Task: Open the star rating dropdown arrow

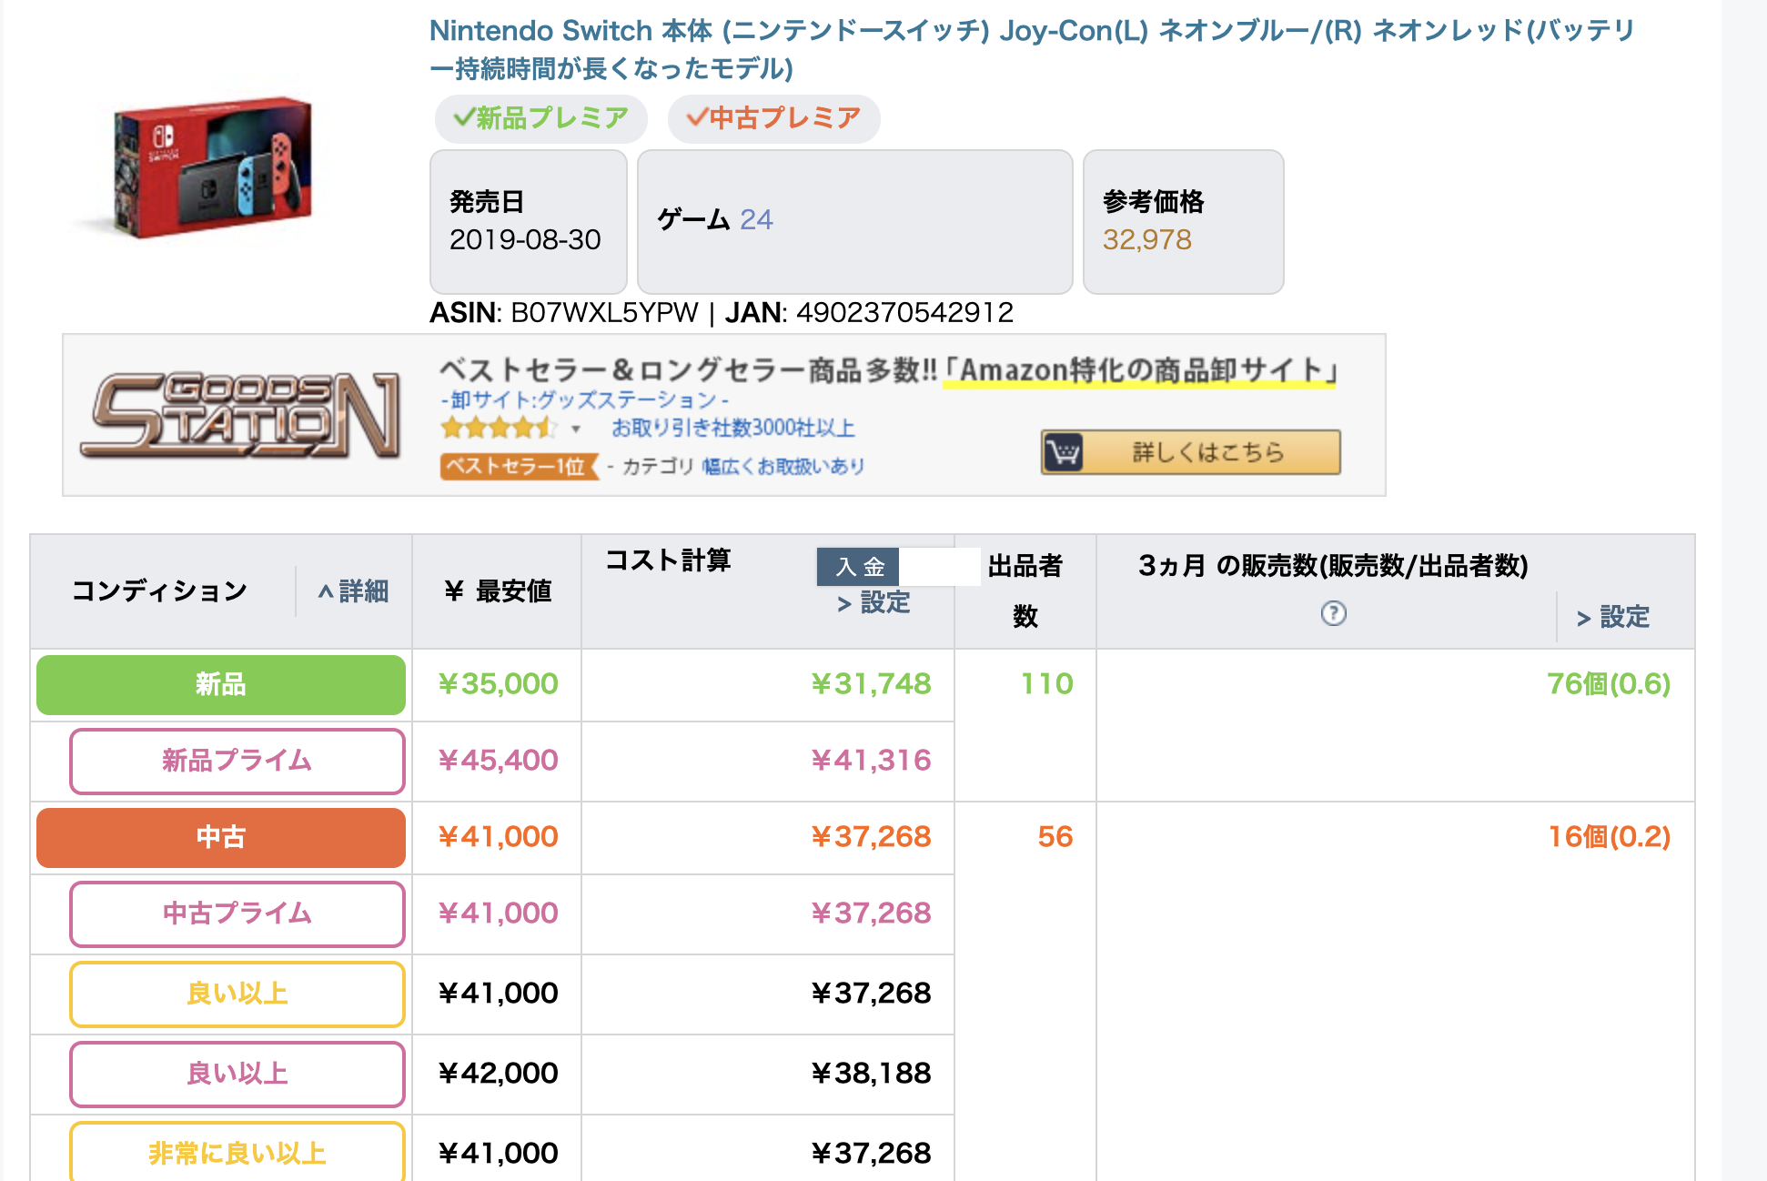Action: click(x=575, y=429)
